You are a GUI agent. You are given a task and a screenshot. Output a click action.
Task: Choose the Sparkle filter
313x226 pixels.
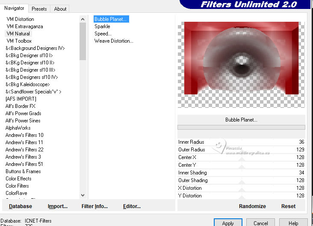[x=102, y=26]
